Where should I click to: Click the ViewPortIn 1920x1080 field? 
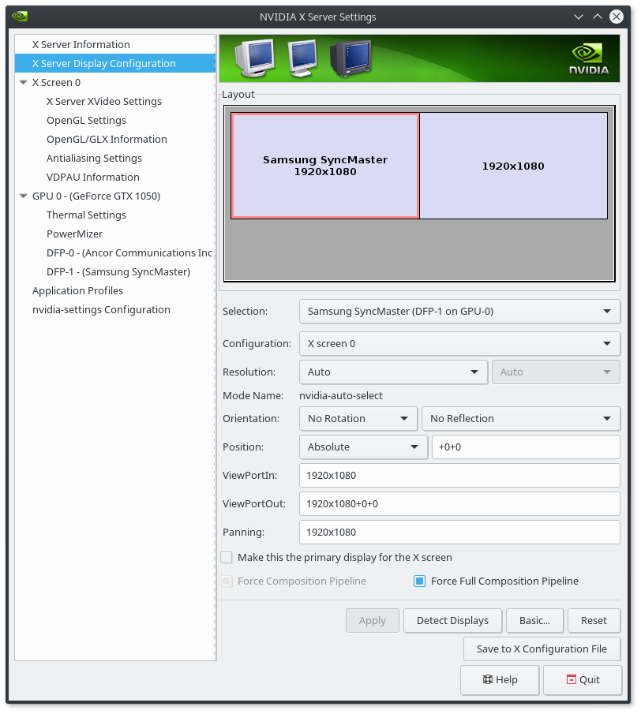point(459,476)
